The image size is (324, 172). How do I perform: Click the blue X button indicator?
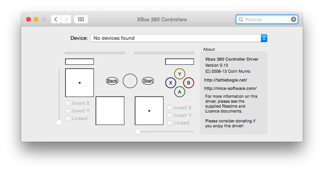click(x=171, y=83)
